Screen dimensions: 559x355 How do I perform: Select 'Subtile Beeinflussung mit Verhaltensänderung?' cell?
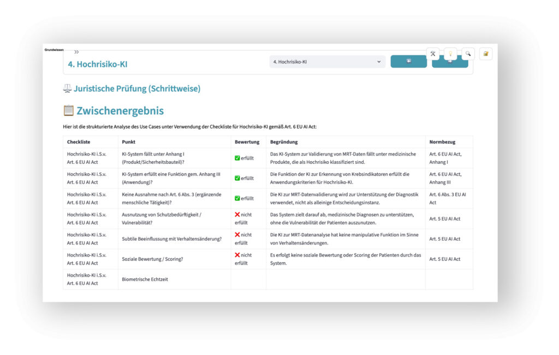(174, 239)
